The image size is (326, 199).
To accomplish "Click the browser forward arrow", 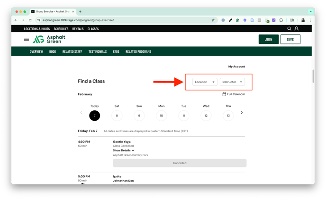I will 23,20.
